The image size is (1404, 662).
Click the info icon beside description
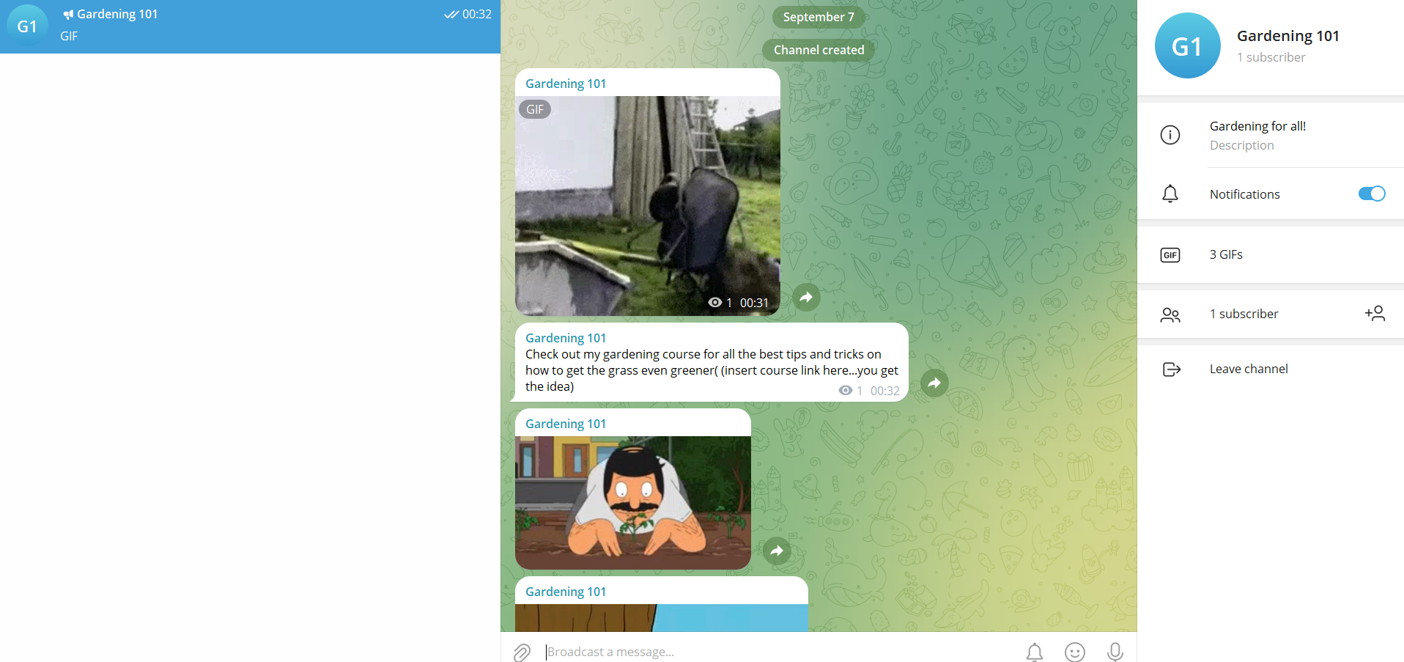[1170, 135]
